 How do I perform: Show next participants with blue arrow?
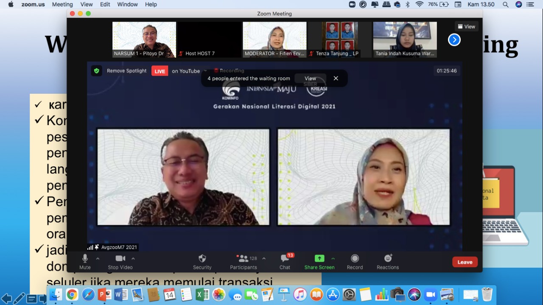tap(454, 40)
